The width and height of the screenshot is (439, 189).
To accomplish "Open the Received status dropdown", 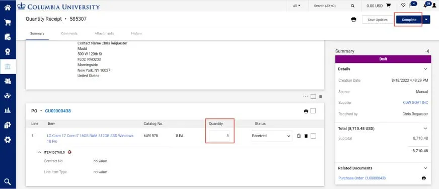I will click(x=271, y=136).
